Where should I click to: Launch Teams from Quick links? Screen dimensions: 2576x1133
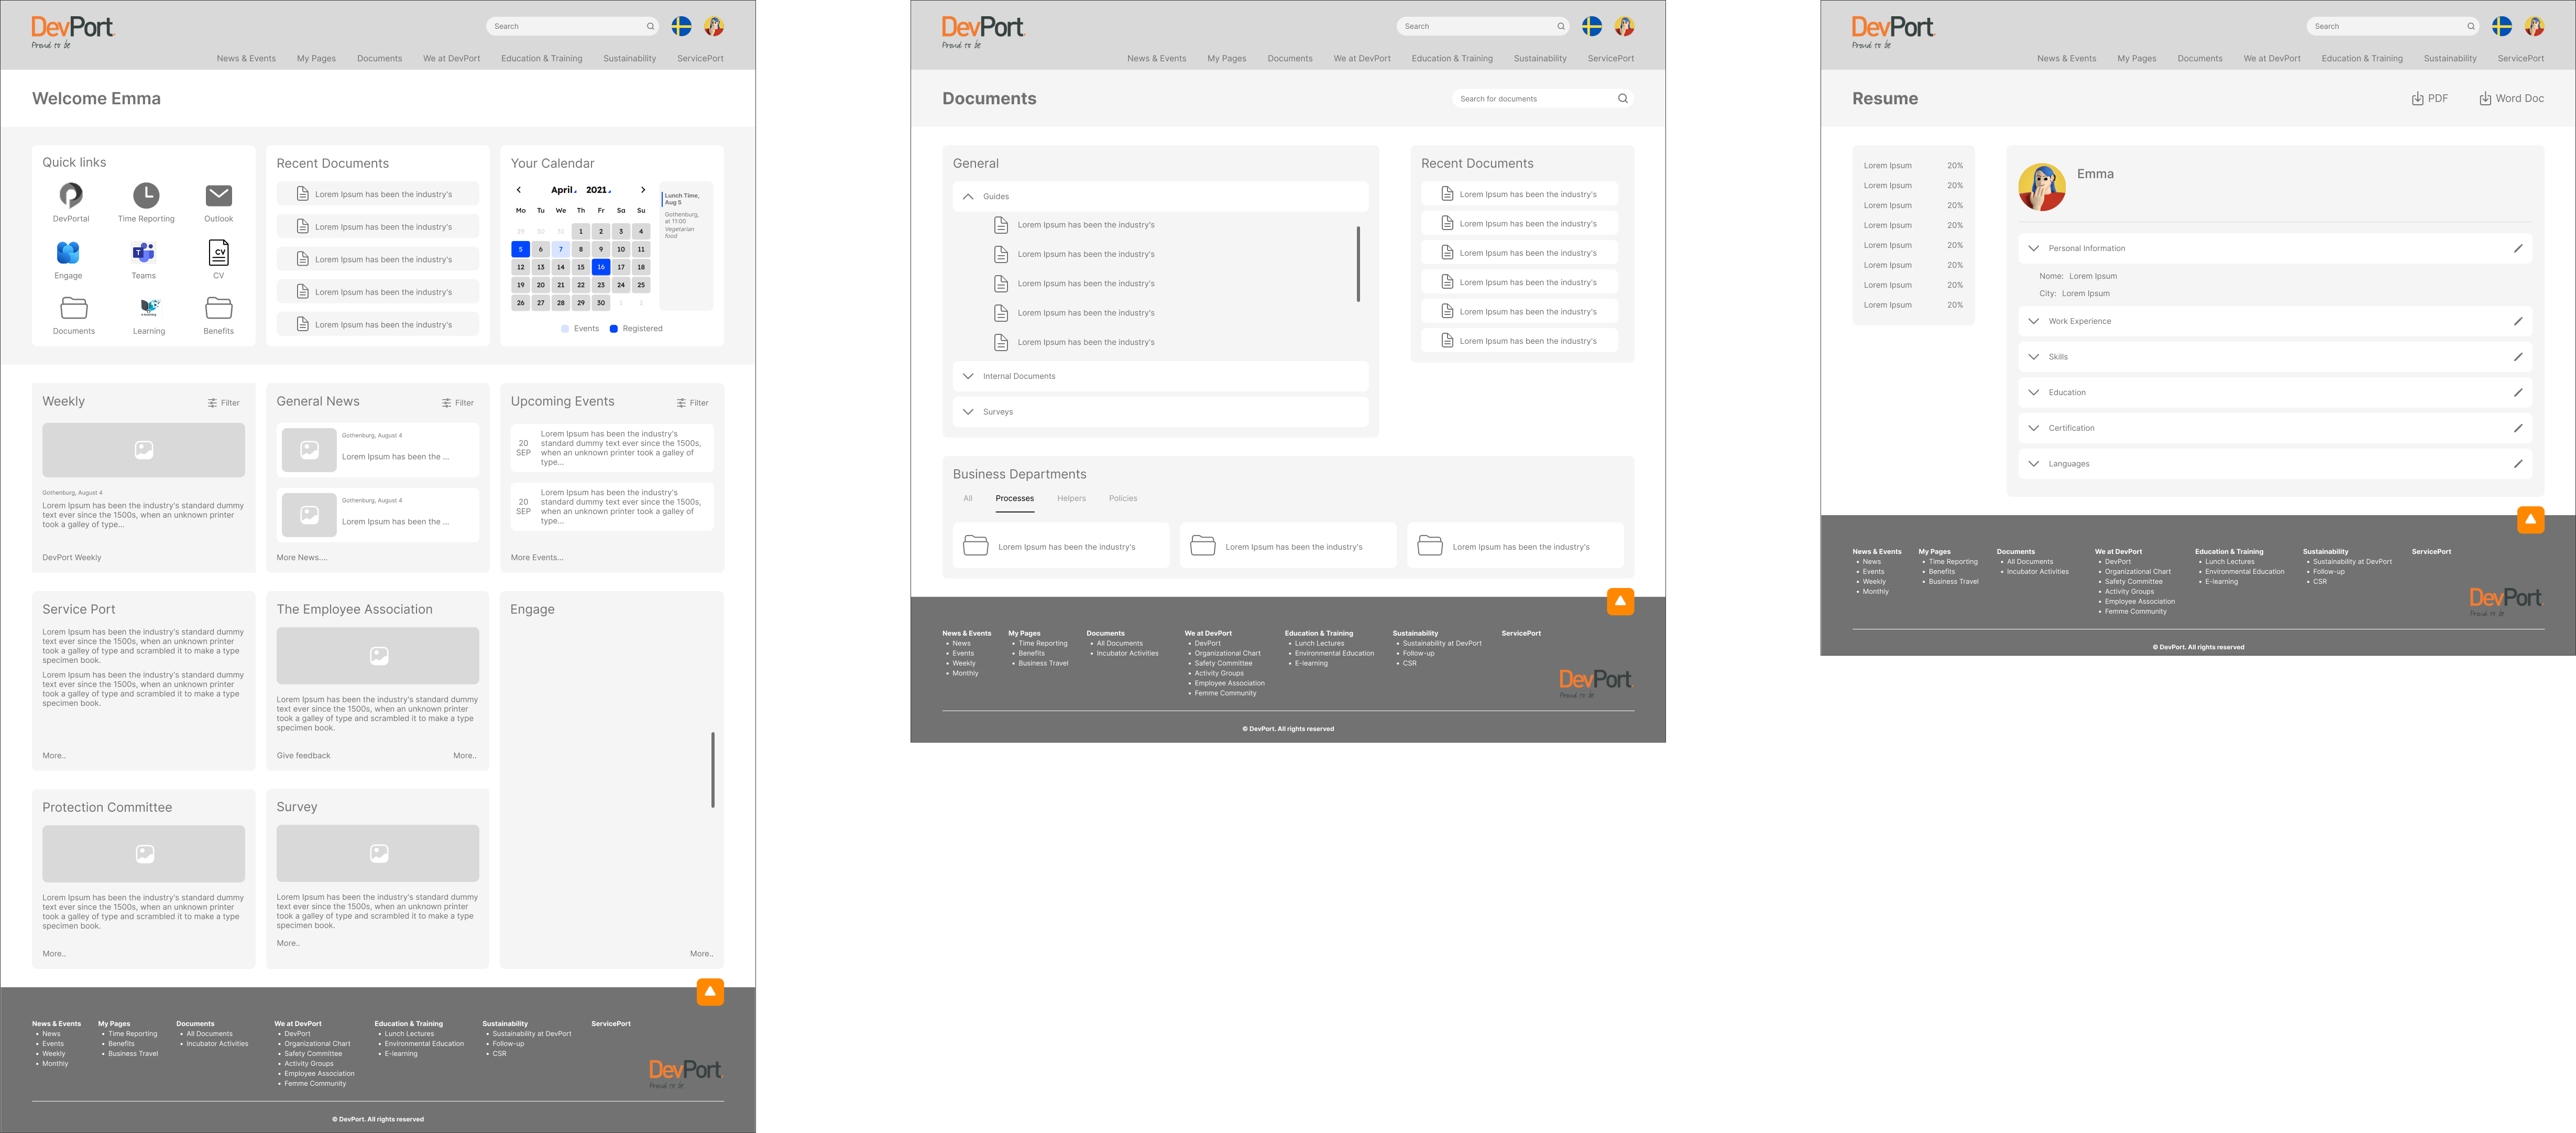click(x=144, y=253)
